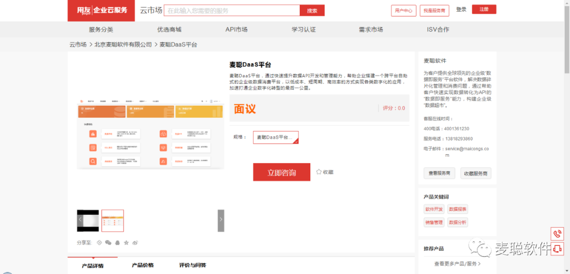The width and height of the screenshot is (570, 274).
Task: Click the first clover-shaped share icon
Action: (99, 242)
